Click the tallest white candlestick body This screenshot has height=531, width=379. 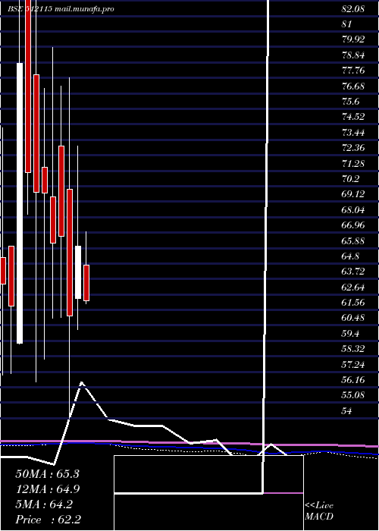coord(20,203)
